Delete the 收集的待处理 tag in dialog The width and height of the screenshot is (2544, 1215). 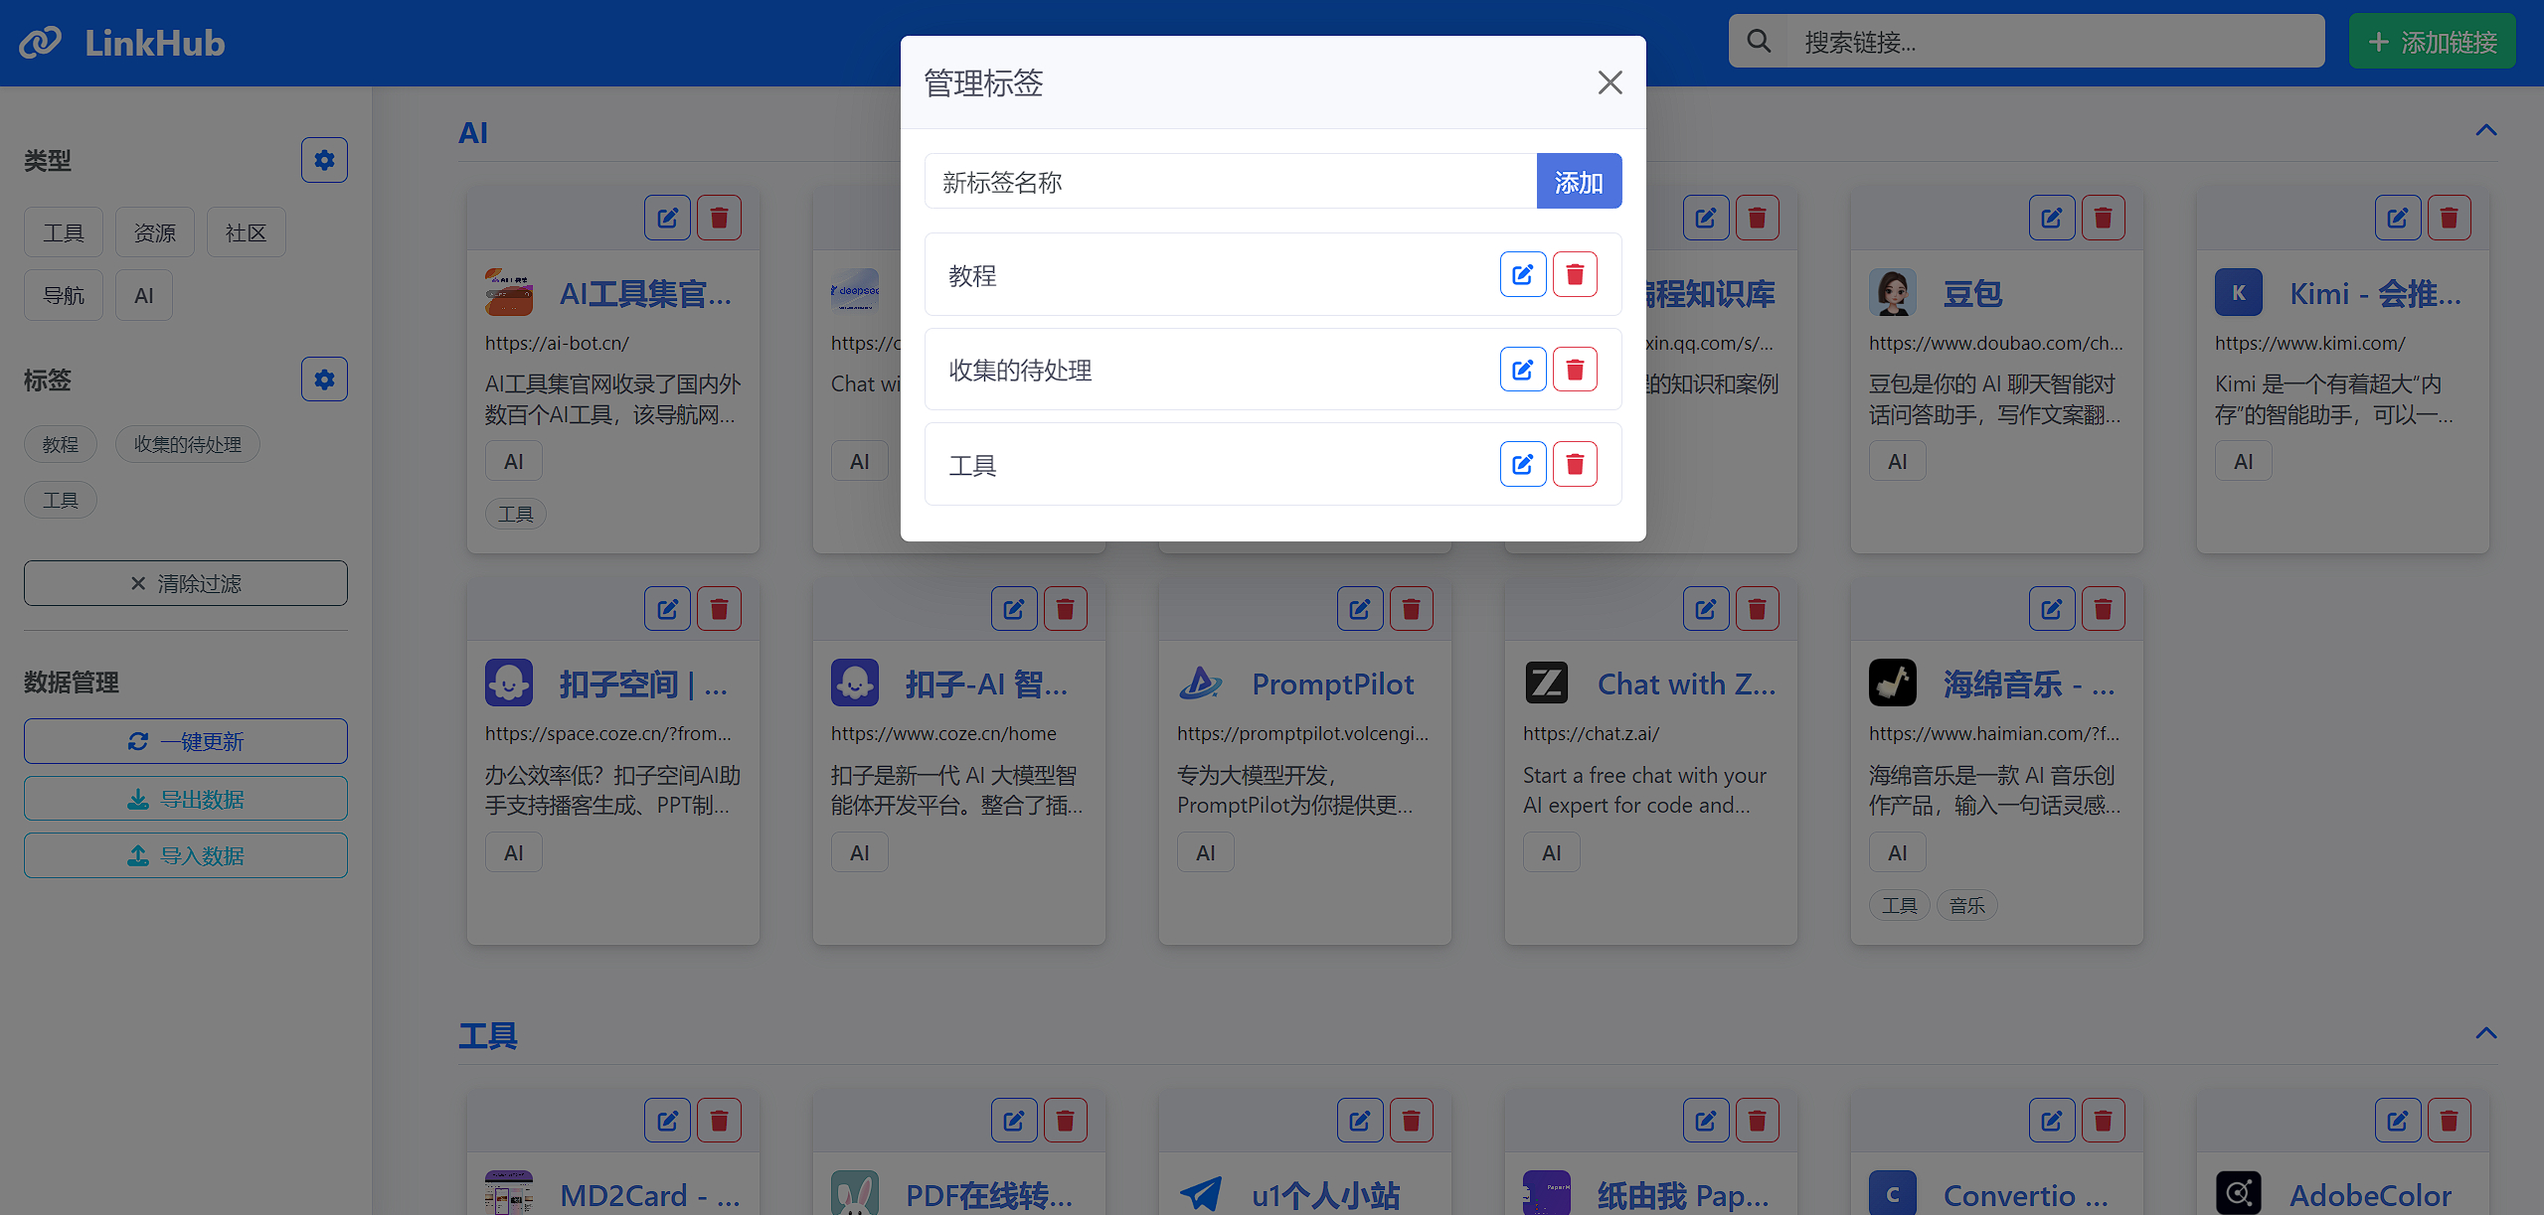[x=1575, y=370]
